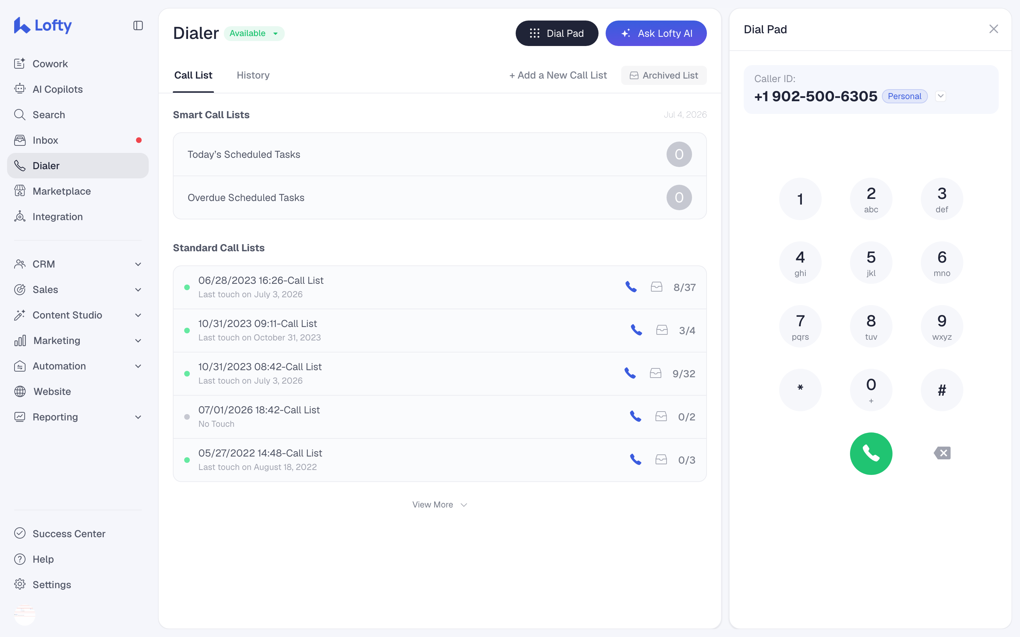Click Add a New Call List
The height and width of the screenshot is (637, 1020).
pyautogui.click(x=558, y=75)
